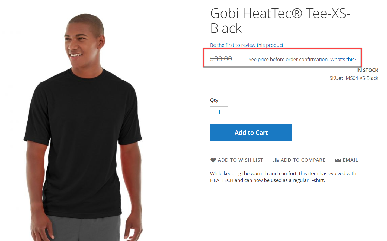Click the EMAIL text link
This screenshot has width=387, height=241.
coord(350,160)
